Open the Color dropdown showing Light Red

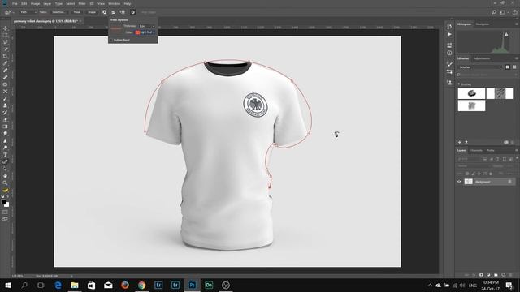[x=145, y=32]
